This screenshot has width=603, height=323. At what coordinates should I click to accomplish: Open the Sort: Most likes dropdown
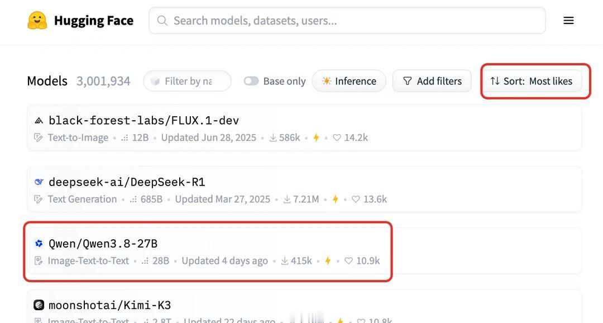532,81
